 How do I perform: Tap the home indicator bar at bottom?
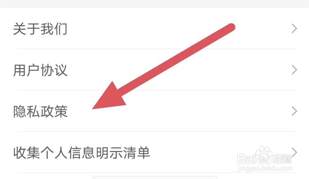coord(155,178)
